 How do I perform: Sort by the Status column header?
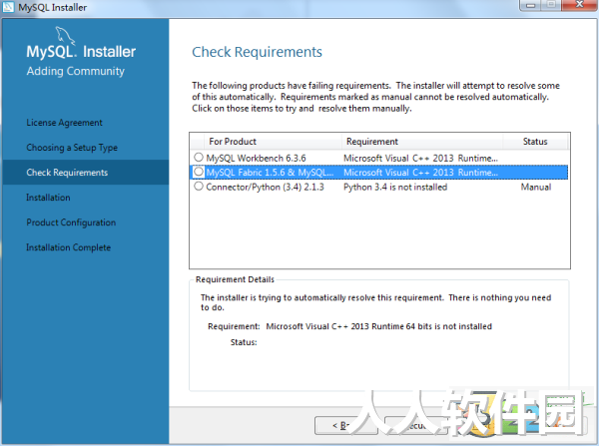[x=535, y=142]
